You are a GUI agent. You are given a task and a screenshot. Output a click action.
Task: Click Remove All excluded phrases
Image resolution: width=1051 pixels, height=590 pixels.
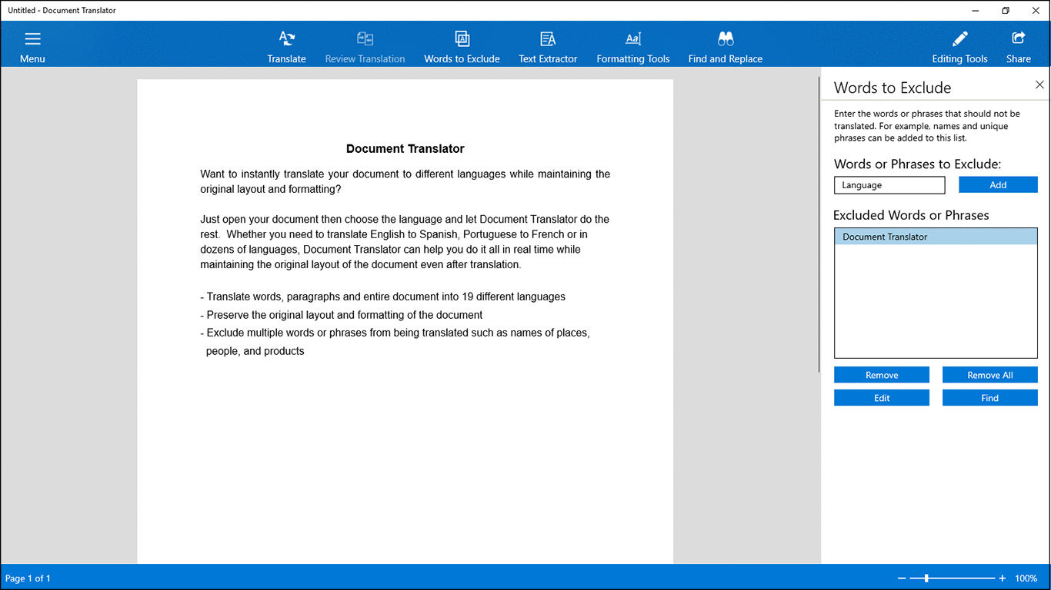(x=989, y=374)
